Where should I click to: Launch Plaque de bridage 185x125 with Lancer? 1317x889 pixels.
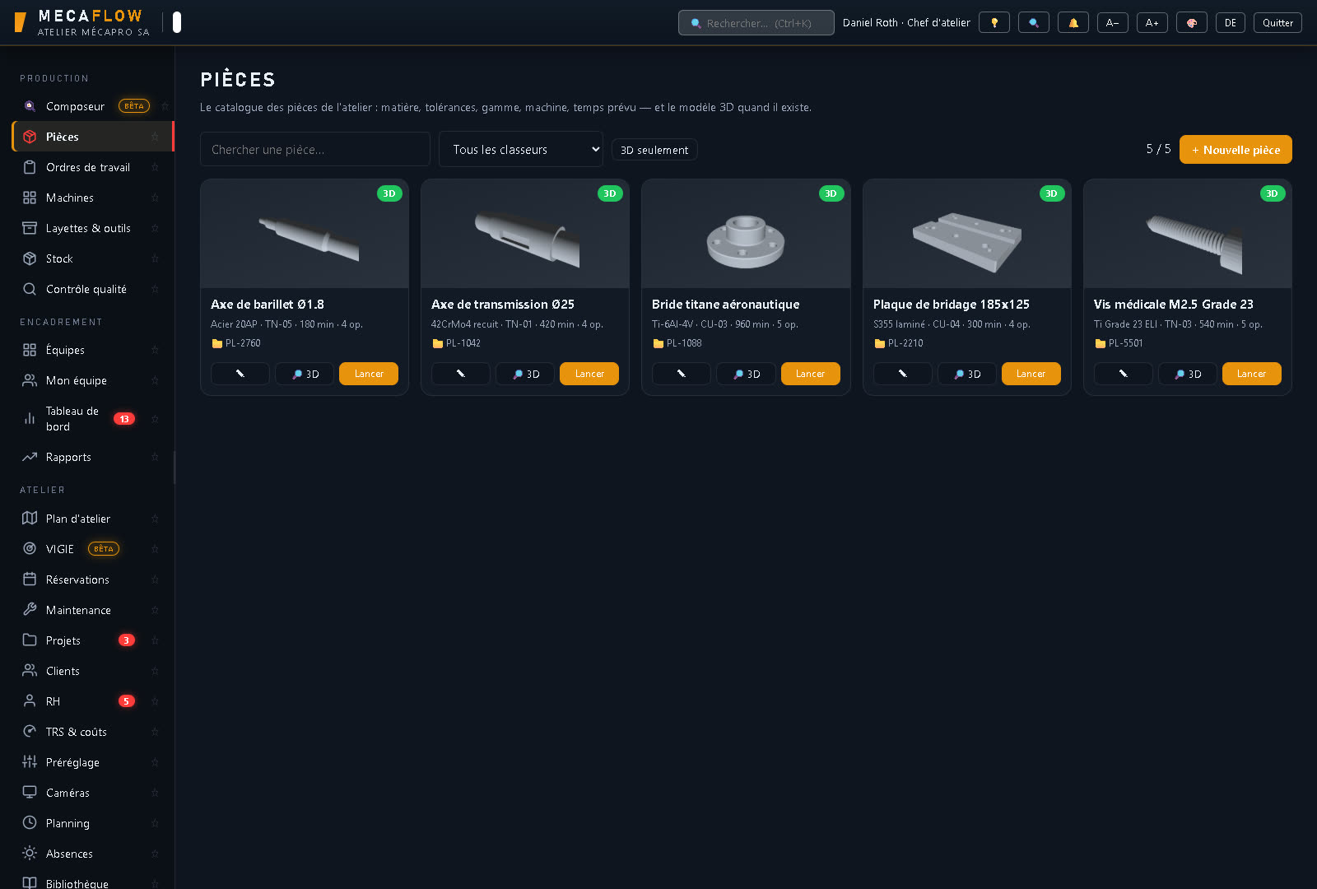pyautogui.click(x=1031, y=374)
